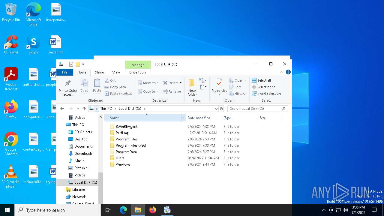Click the taskbar Type here to search box

coord(58,210)
